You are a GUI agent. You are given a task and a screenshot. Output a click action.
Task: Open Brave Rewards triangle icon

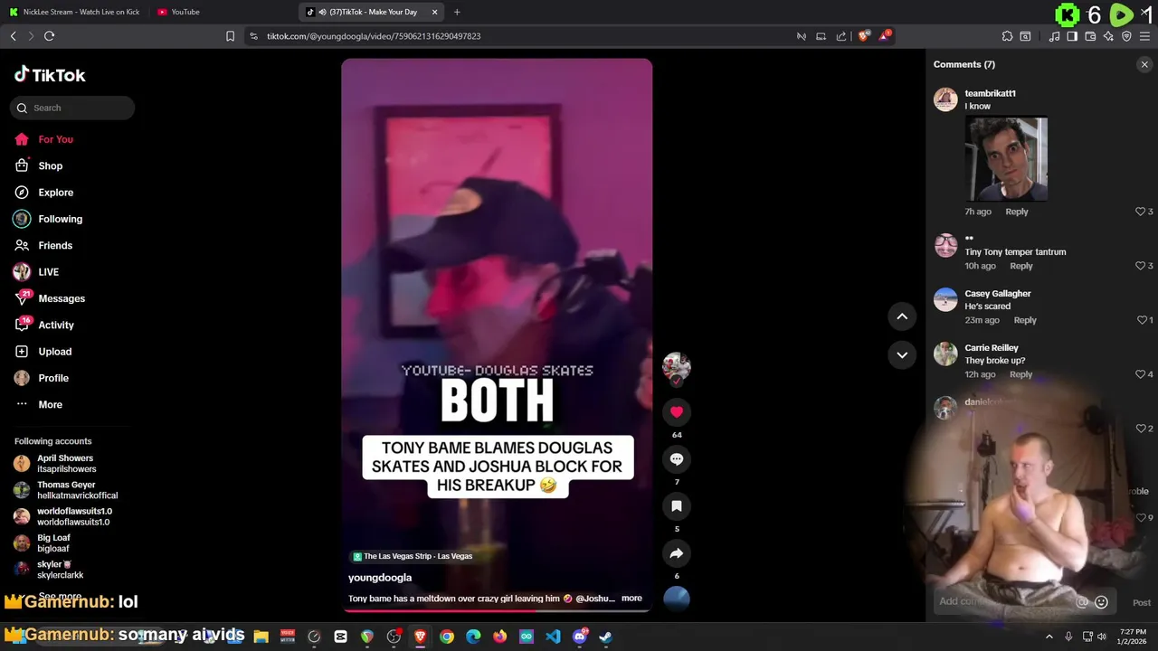click(885, 36)
